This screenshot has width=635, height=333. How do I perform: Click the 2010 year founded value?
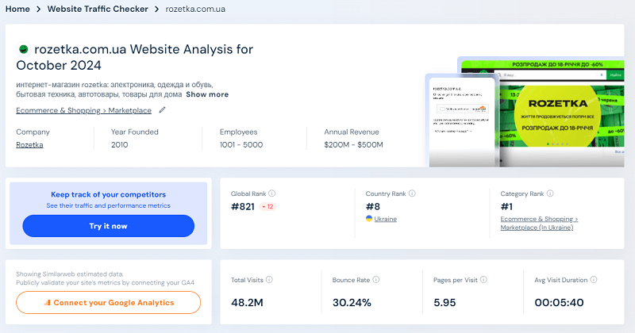pos(120,145)
